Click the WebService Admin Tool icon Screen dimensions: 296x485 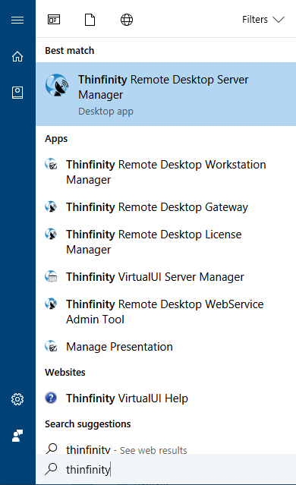point(51,304)
